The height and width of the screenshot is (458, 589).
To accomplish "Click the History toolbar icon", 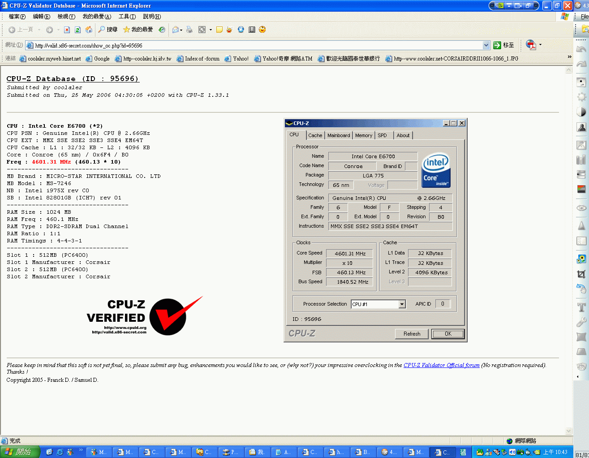I will click(162, 30).
